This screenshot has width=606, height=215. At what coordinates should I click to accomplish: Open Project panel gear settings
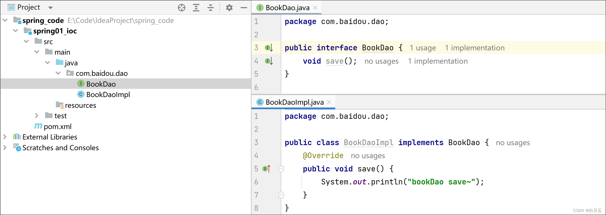pos(229,8)
